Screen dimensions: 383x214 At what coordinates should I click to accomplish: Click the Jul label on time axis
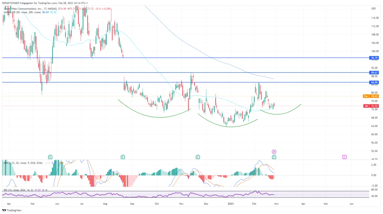click(x=82, y=204)
